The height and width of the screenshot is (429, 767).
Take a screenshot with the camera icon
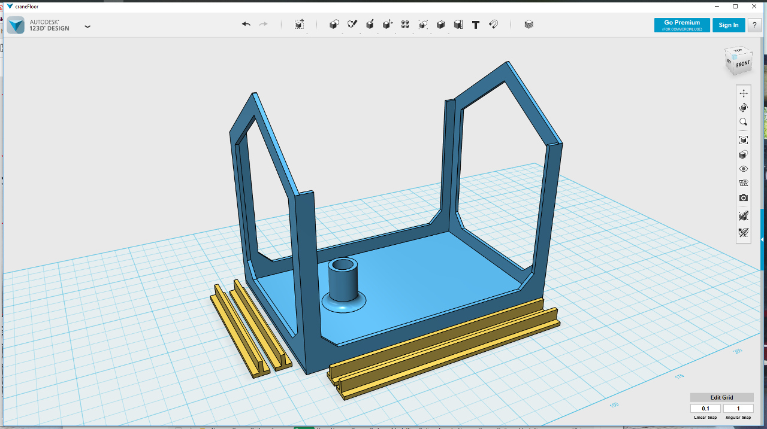coord(744,198)
